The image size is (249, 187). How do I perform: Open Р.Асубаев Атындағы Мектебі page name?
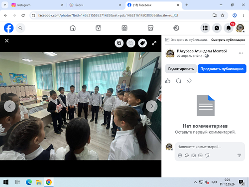pos(202,51)
